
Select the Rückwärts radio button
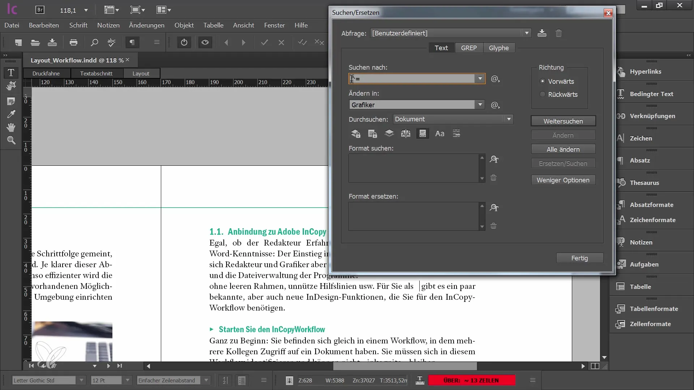543,94
